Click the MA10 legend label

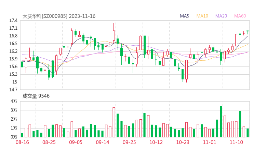coord(202,16)
